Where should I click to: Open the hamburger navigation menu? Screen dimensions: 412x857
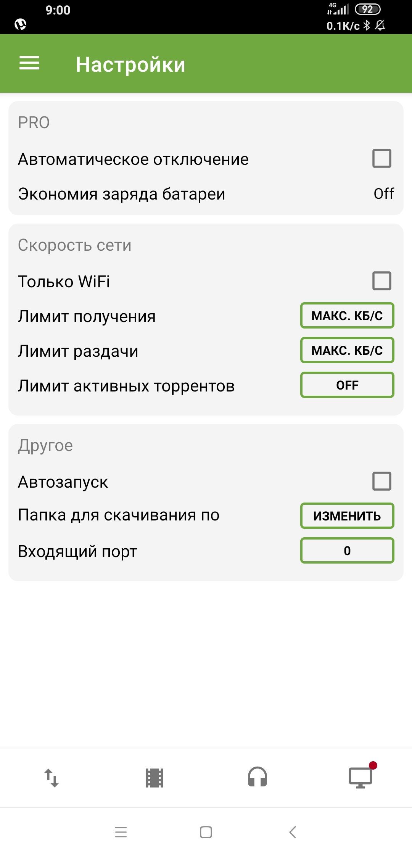click(29, 63)
